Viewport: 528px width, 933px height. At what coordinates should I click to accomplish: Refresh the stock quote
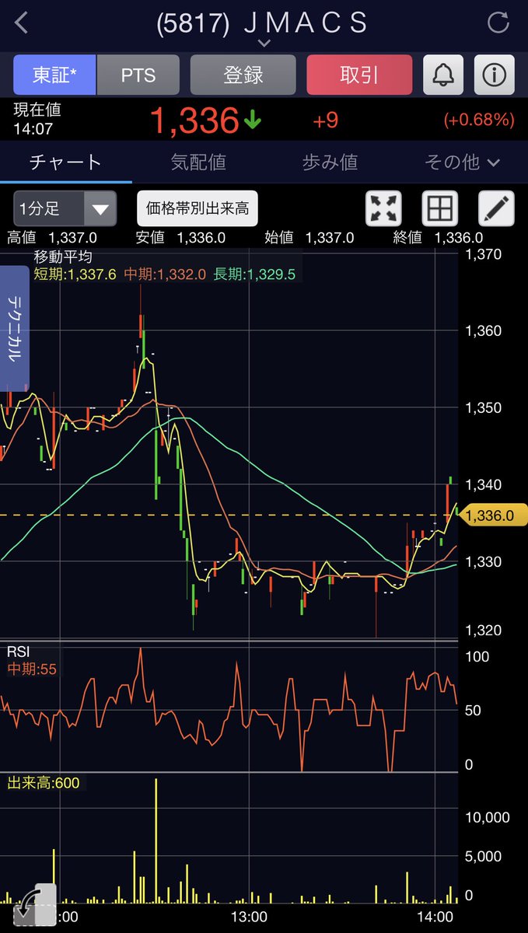tap(498, 23)
